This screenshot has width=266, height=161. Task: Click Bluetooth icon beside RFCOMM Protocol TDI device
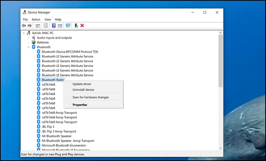point(38,52)
